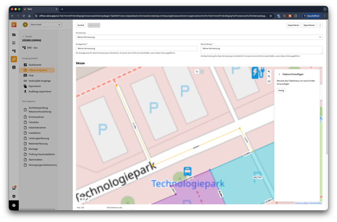Screen dimensions: 337x222
Task: Open settings gear in left sidebar
Action: 14,196
